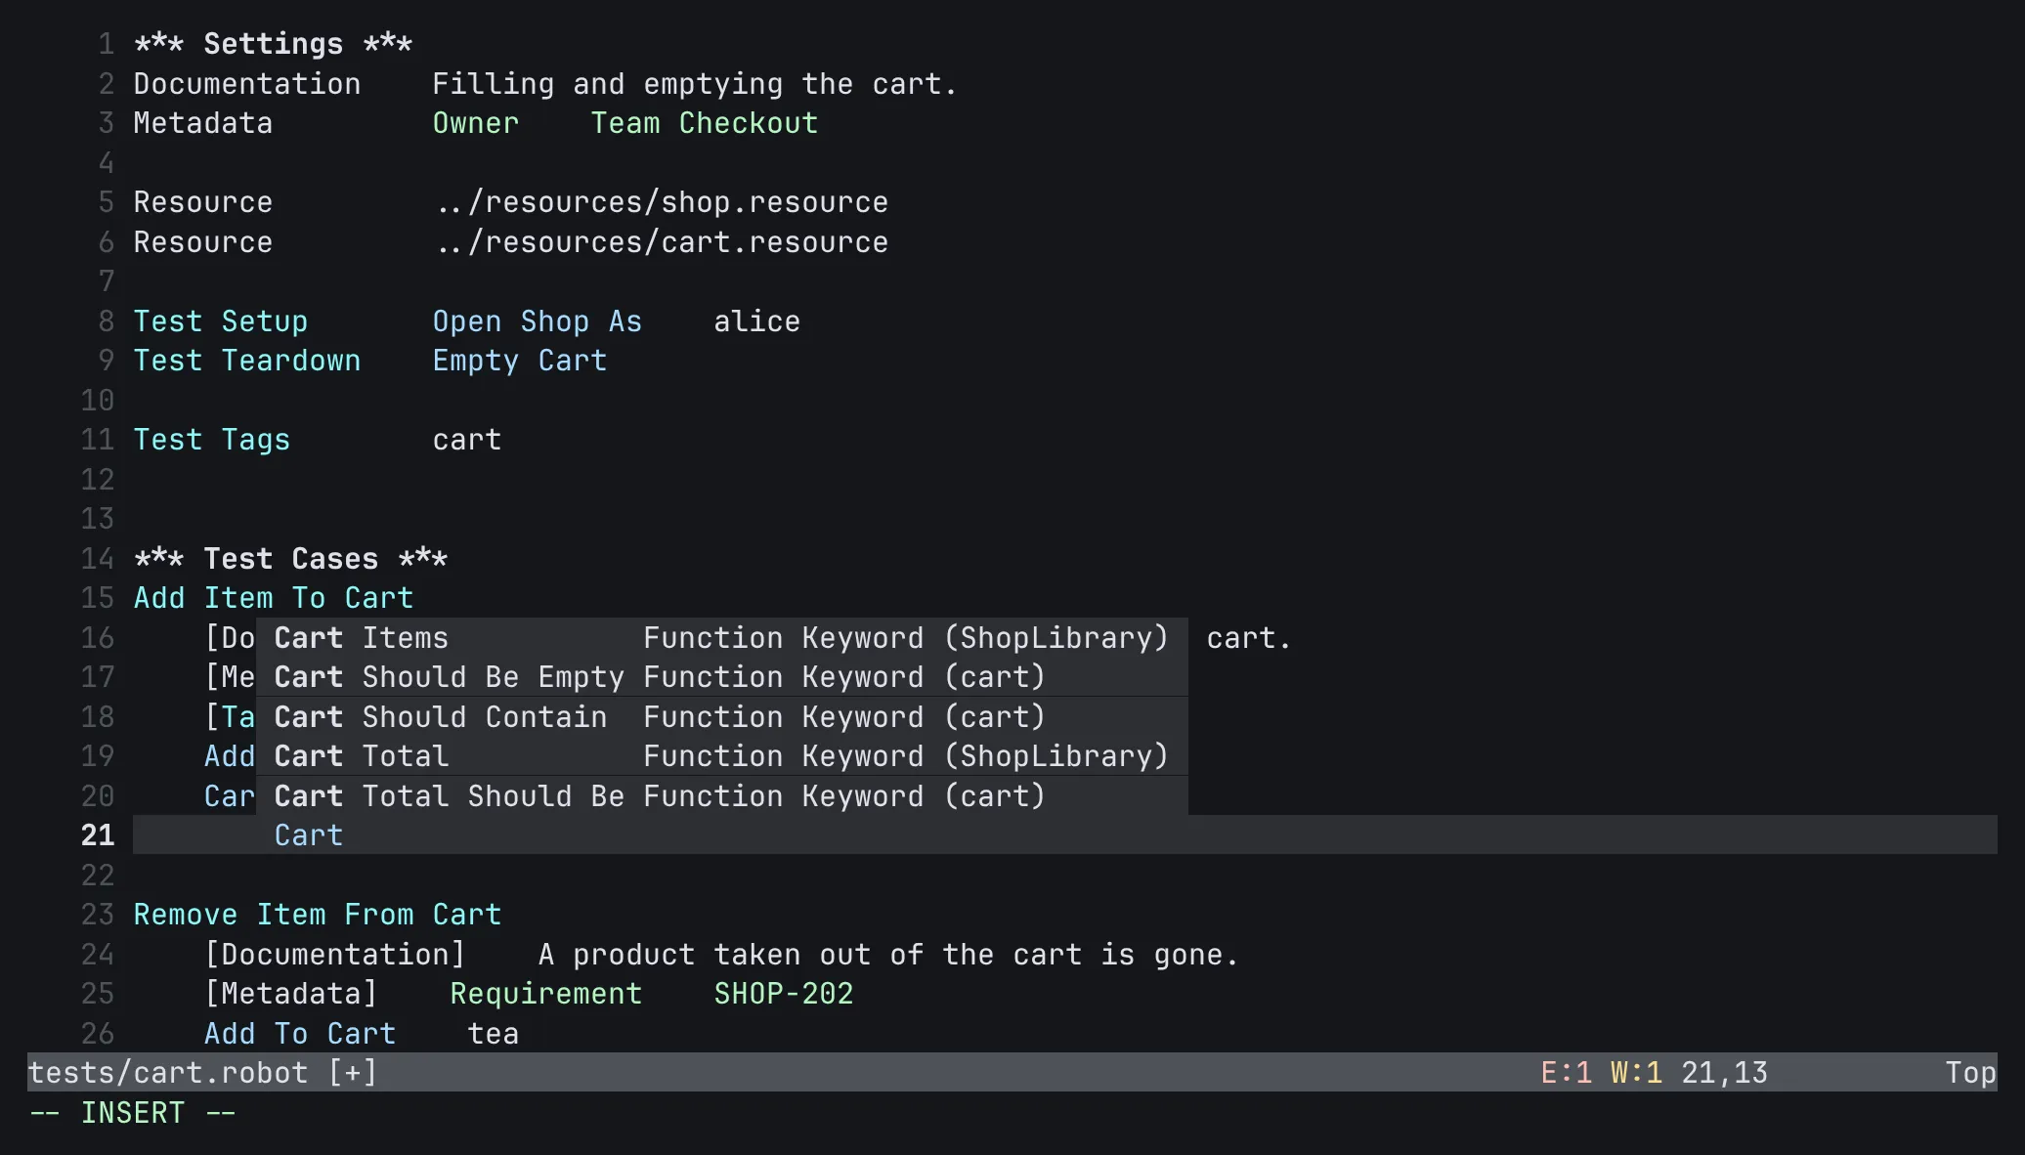Click '21,13' cursor position indicator

tap(1725, 1072)
